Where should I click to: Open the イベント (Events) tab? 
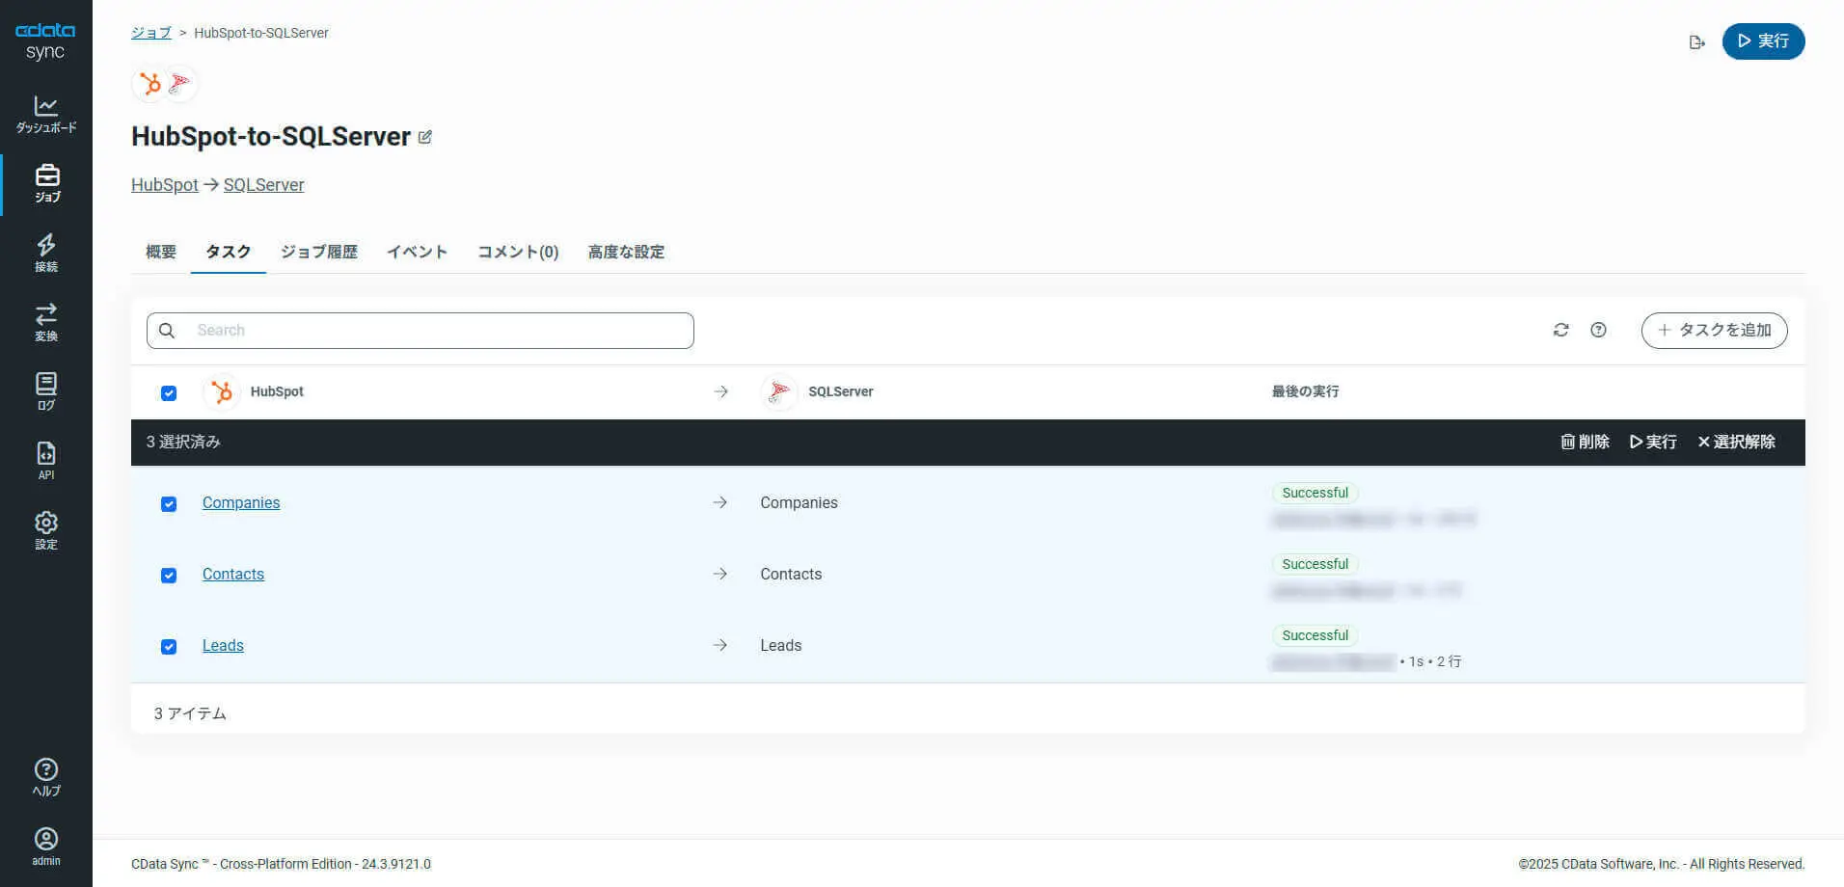(418, 252)
